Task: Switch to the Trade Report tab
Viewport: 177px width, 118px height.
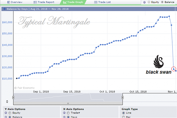Action: click(x=44, y=2)
